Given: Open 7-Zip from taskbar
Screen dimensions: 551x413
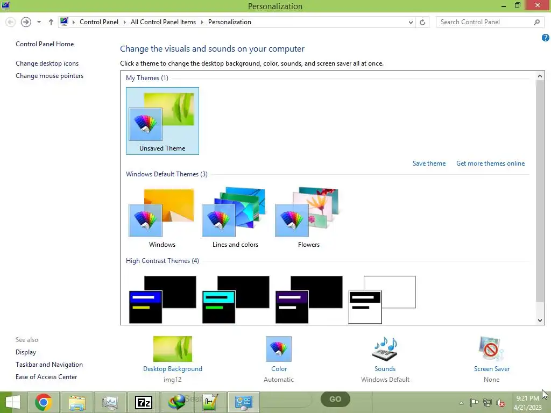Looking at the screenshot, I should coord(143,402).
